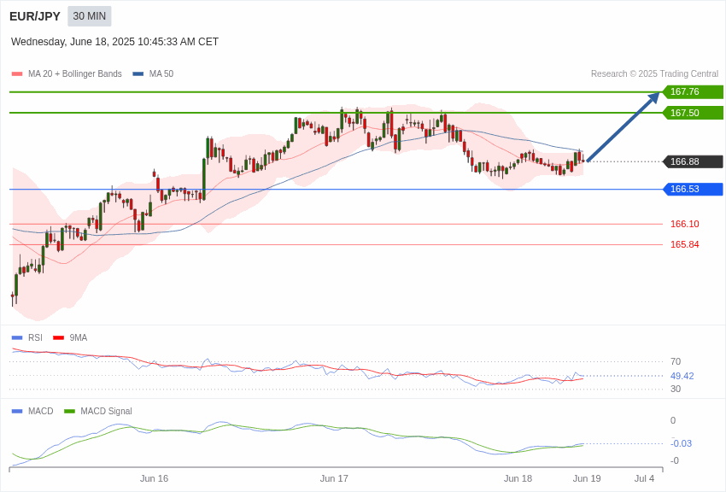Click the Jun 19 date axis label
The width and height of the screenshot is (726, 492).
tap(587, 478)
